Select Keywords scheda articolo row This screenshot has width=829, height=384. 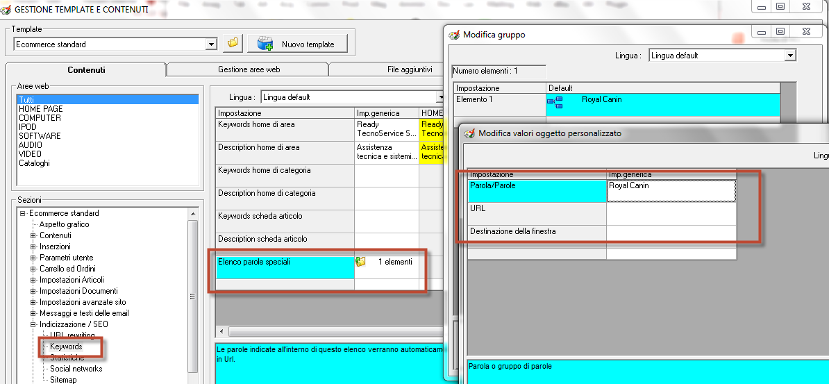click(285, 221)
